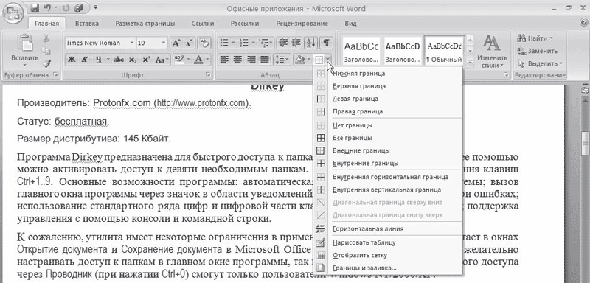Viewport: 590px width, 283px height.
Task: Use the Format Painter brush
Action: (x=46, y=63)
